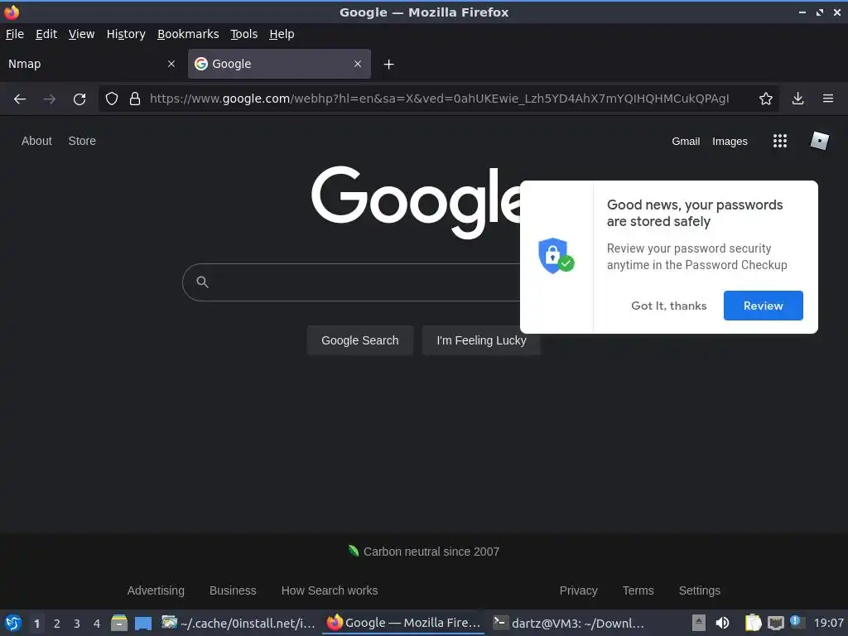
Task: Click the Google logo
Action: pyautogui.click(x=416, y=201)
